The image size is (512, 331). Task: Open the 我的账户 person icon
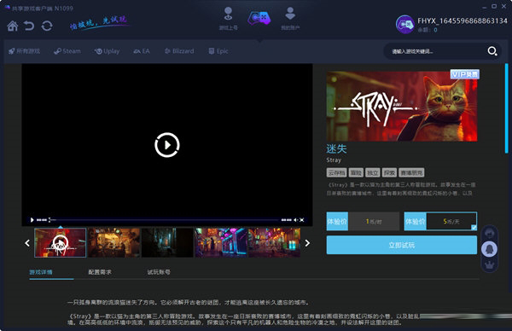(290, 14)
